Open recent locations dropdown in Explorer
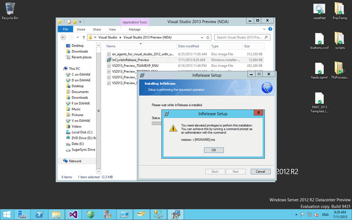The image size is (352, 220). point(78,37)
